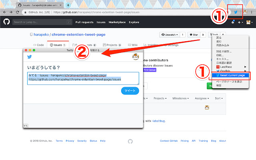256x160 pixels.
Task: Click the site security lock icon
Action: pos(25,12)
